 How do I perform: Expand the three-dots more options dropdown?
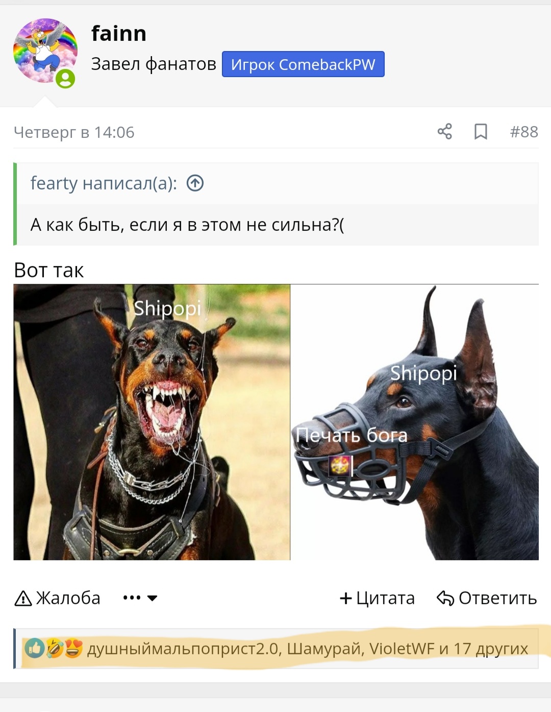click(x=132, y=598)
